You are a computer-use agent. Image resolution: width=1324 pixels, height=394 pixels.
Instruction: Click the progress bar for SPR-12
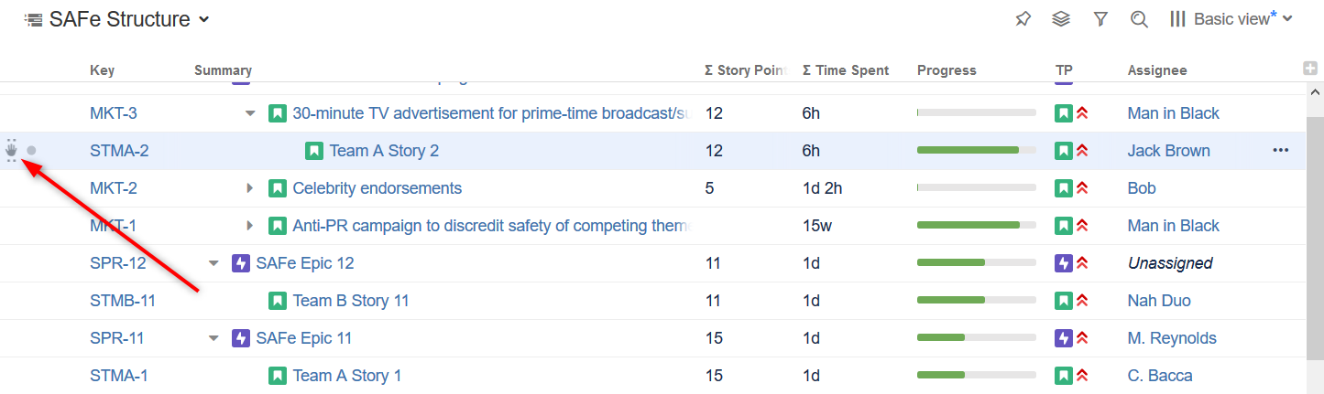(x=976, y=263)
